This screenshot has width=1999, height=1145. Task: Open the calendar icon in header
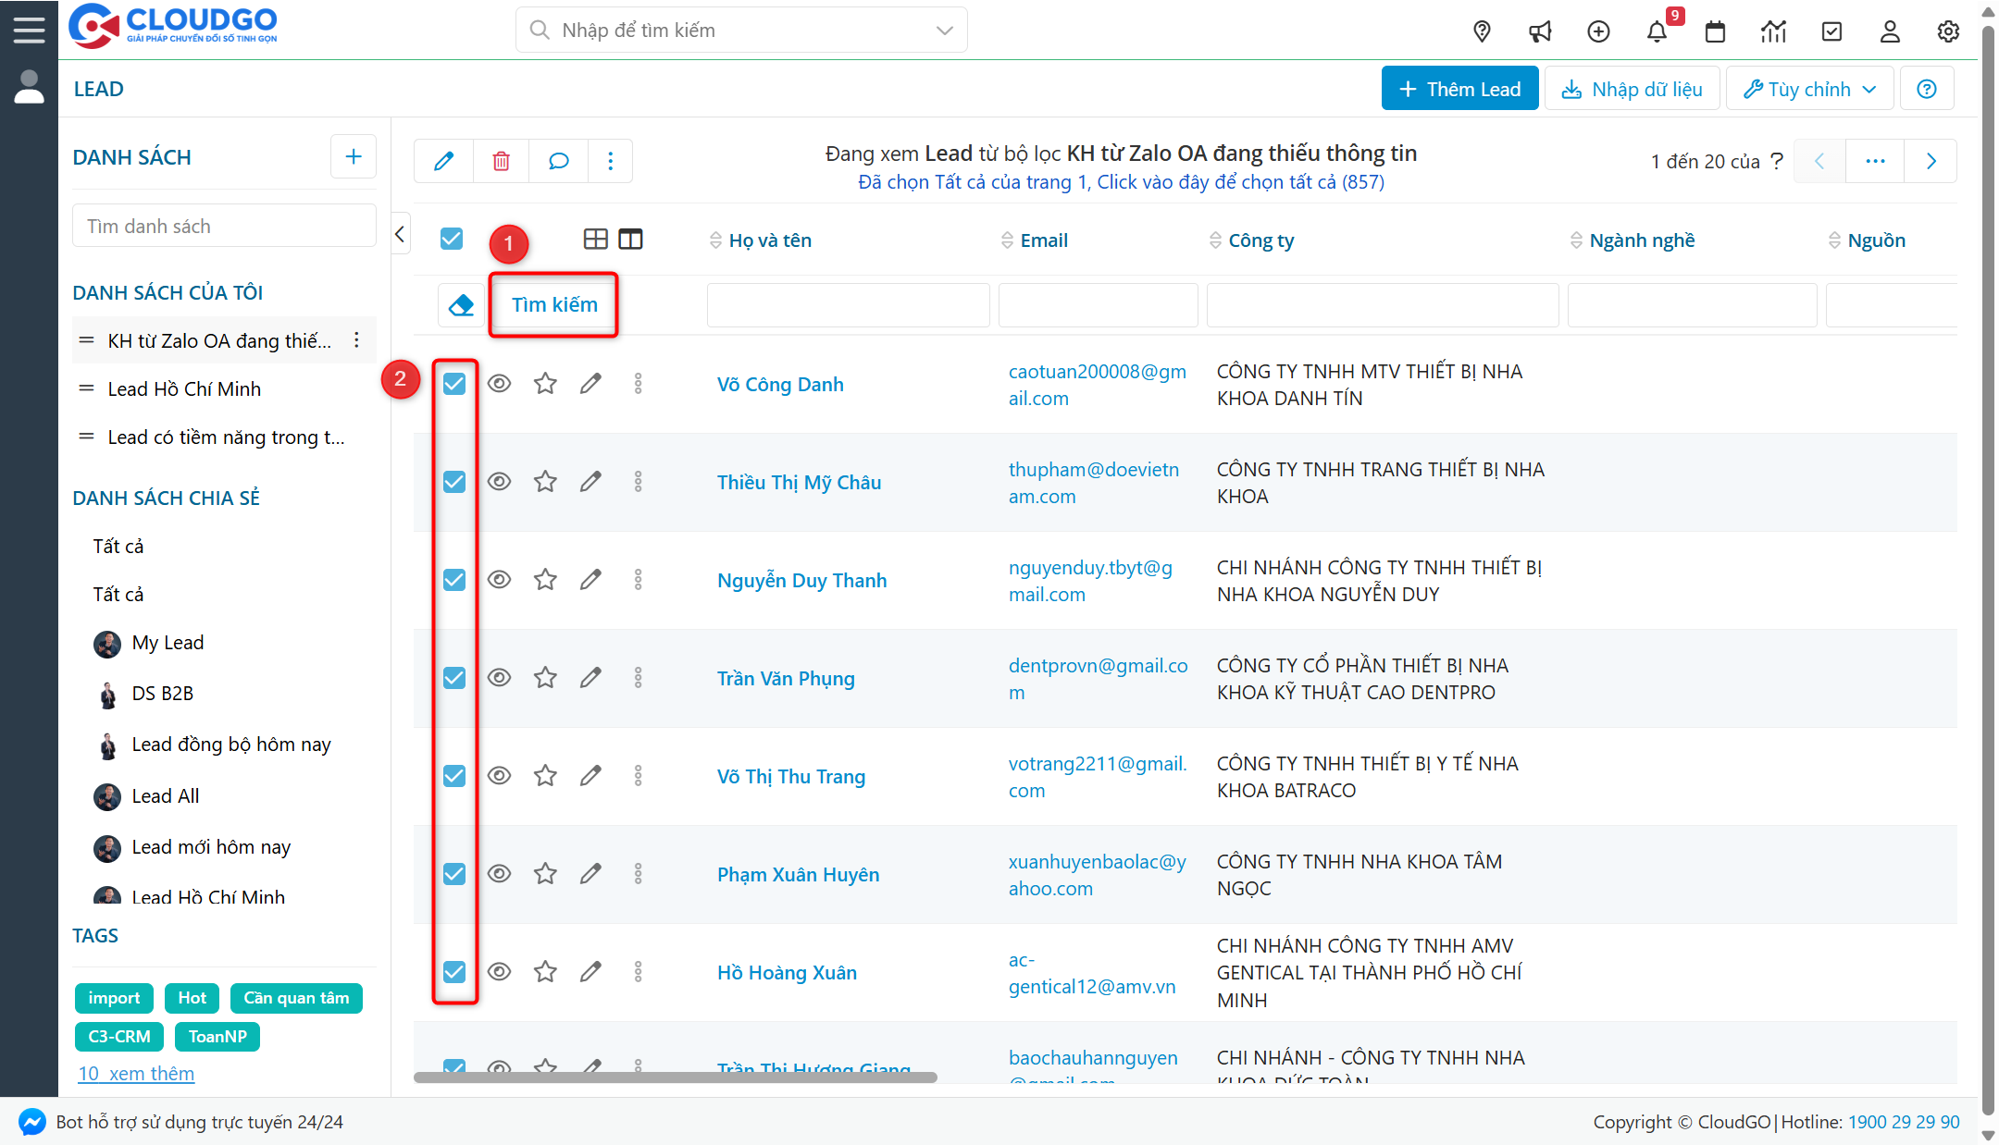(x=1715, y=31)
